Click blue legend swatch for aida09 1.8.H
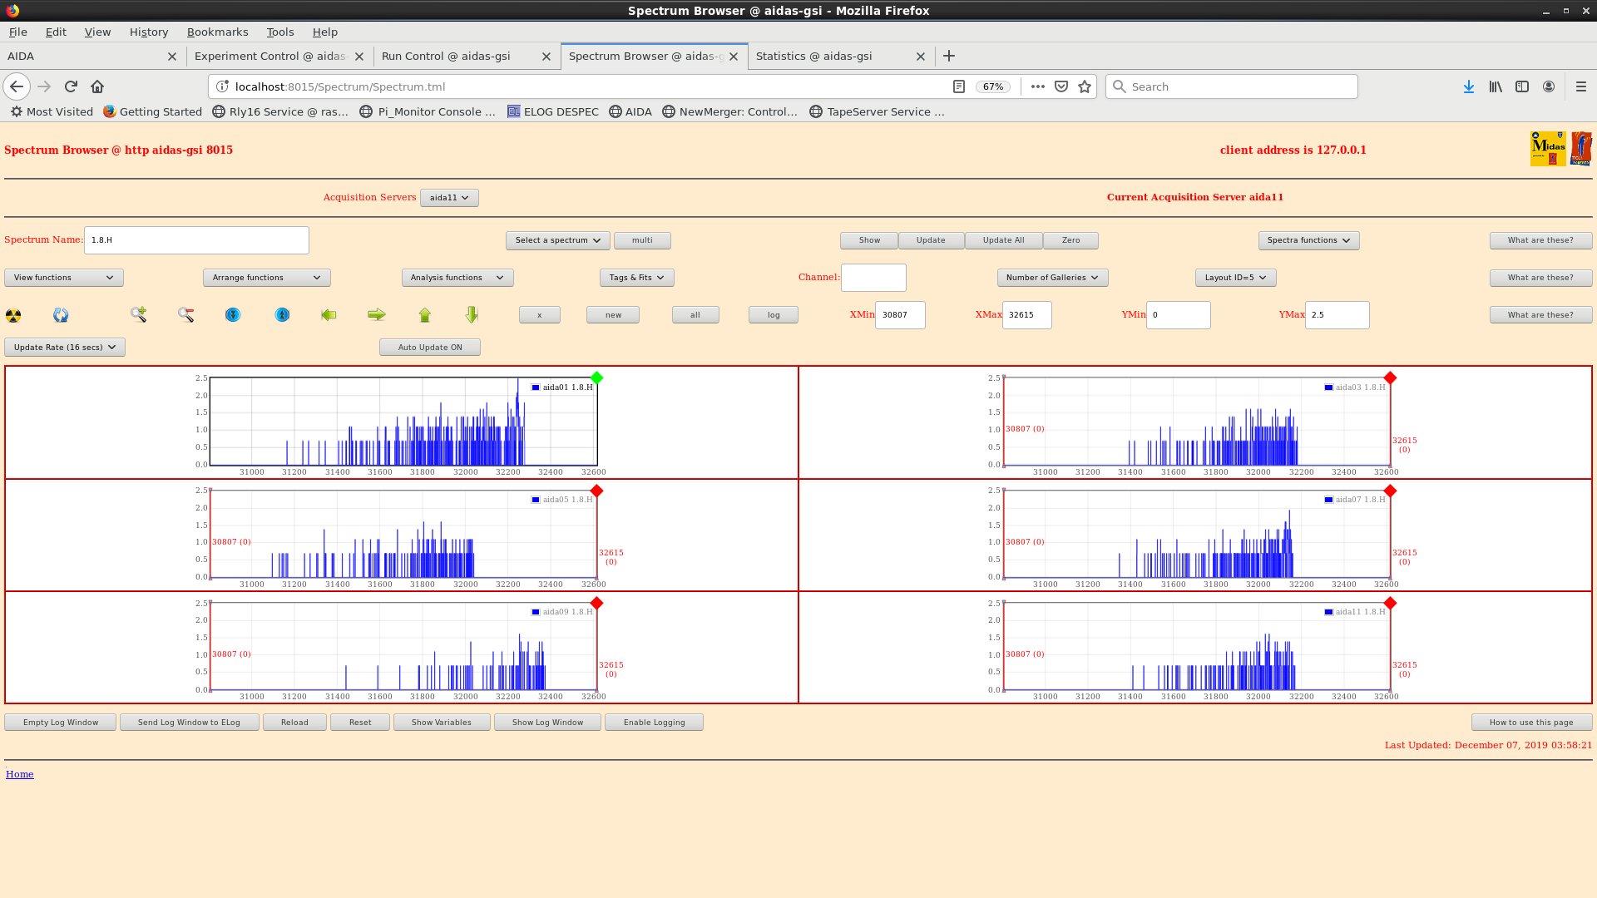Image resolution: width=1597 pixels, height=898 pixels. click(536, 612)
